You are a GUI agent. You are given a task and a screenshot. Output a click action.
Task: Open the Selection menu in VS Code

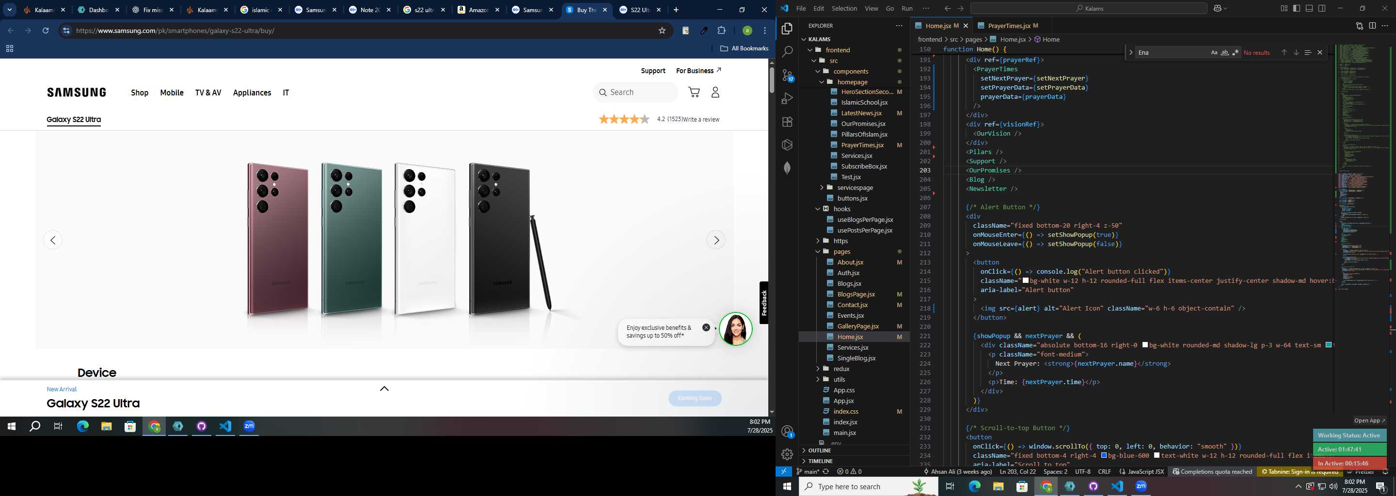coord(844,8)
